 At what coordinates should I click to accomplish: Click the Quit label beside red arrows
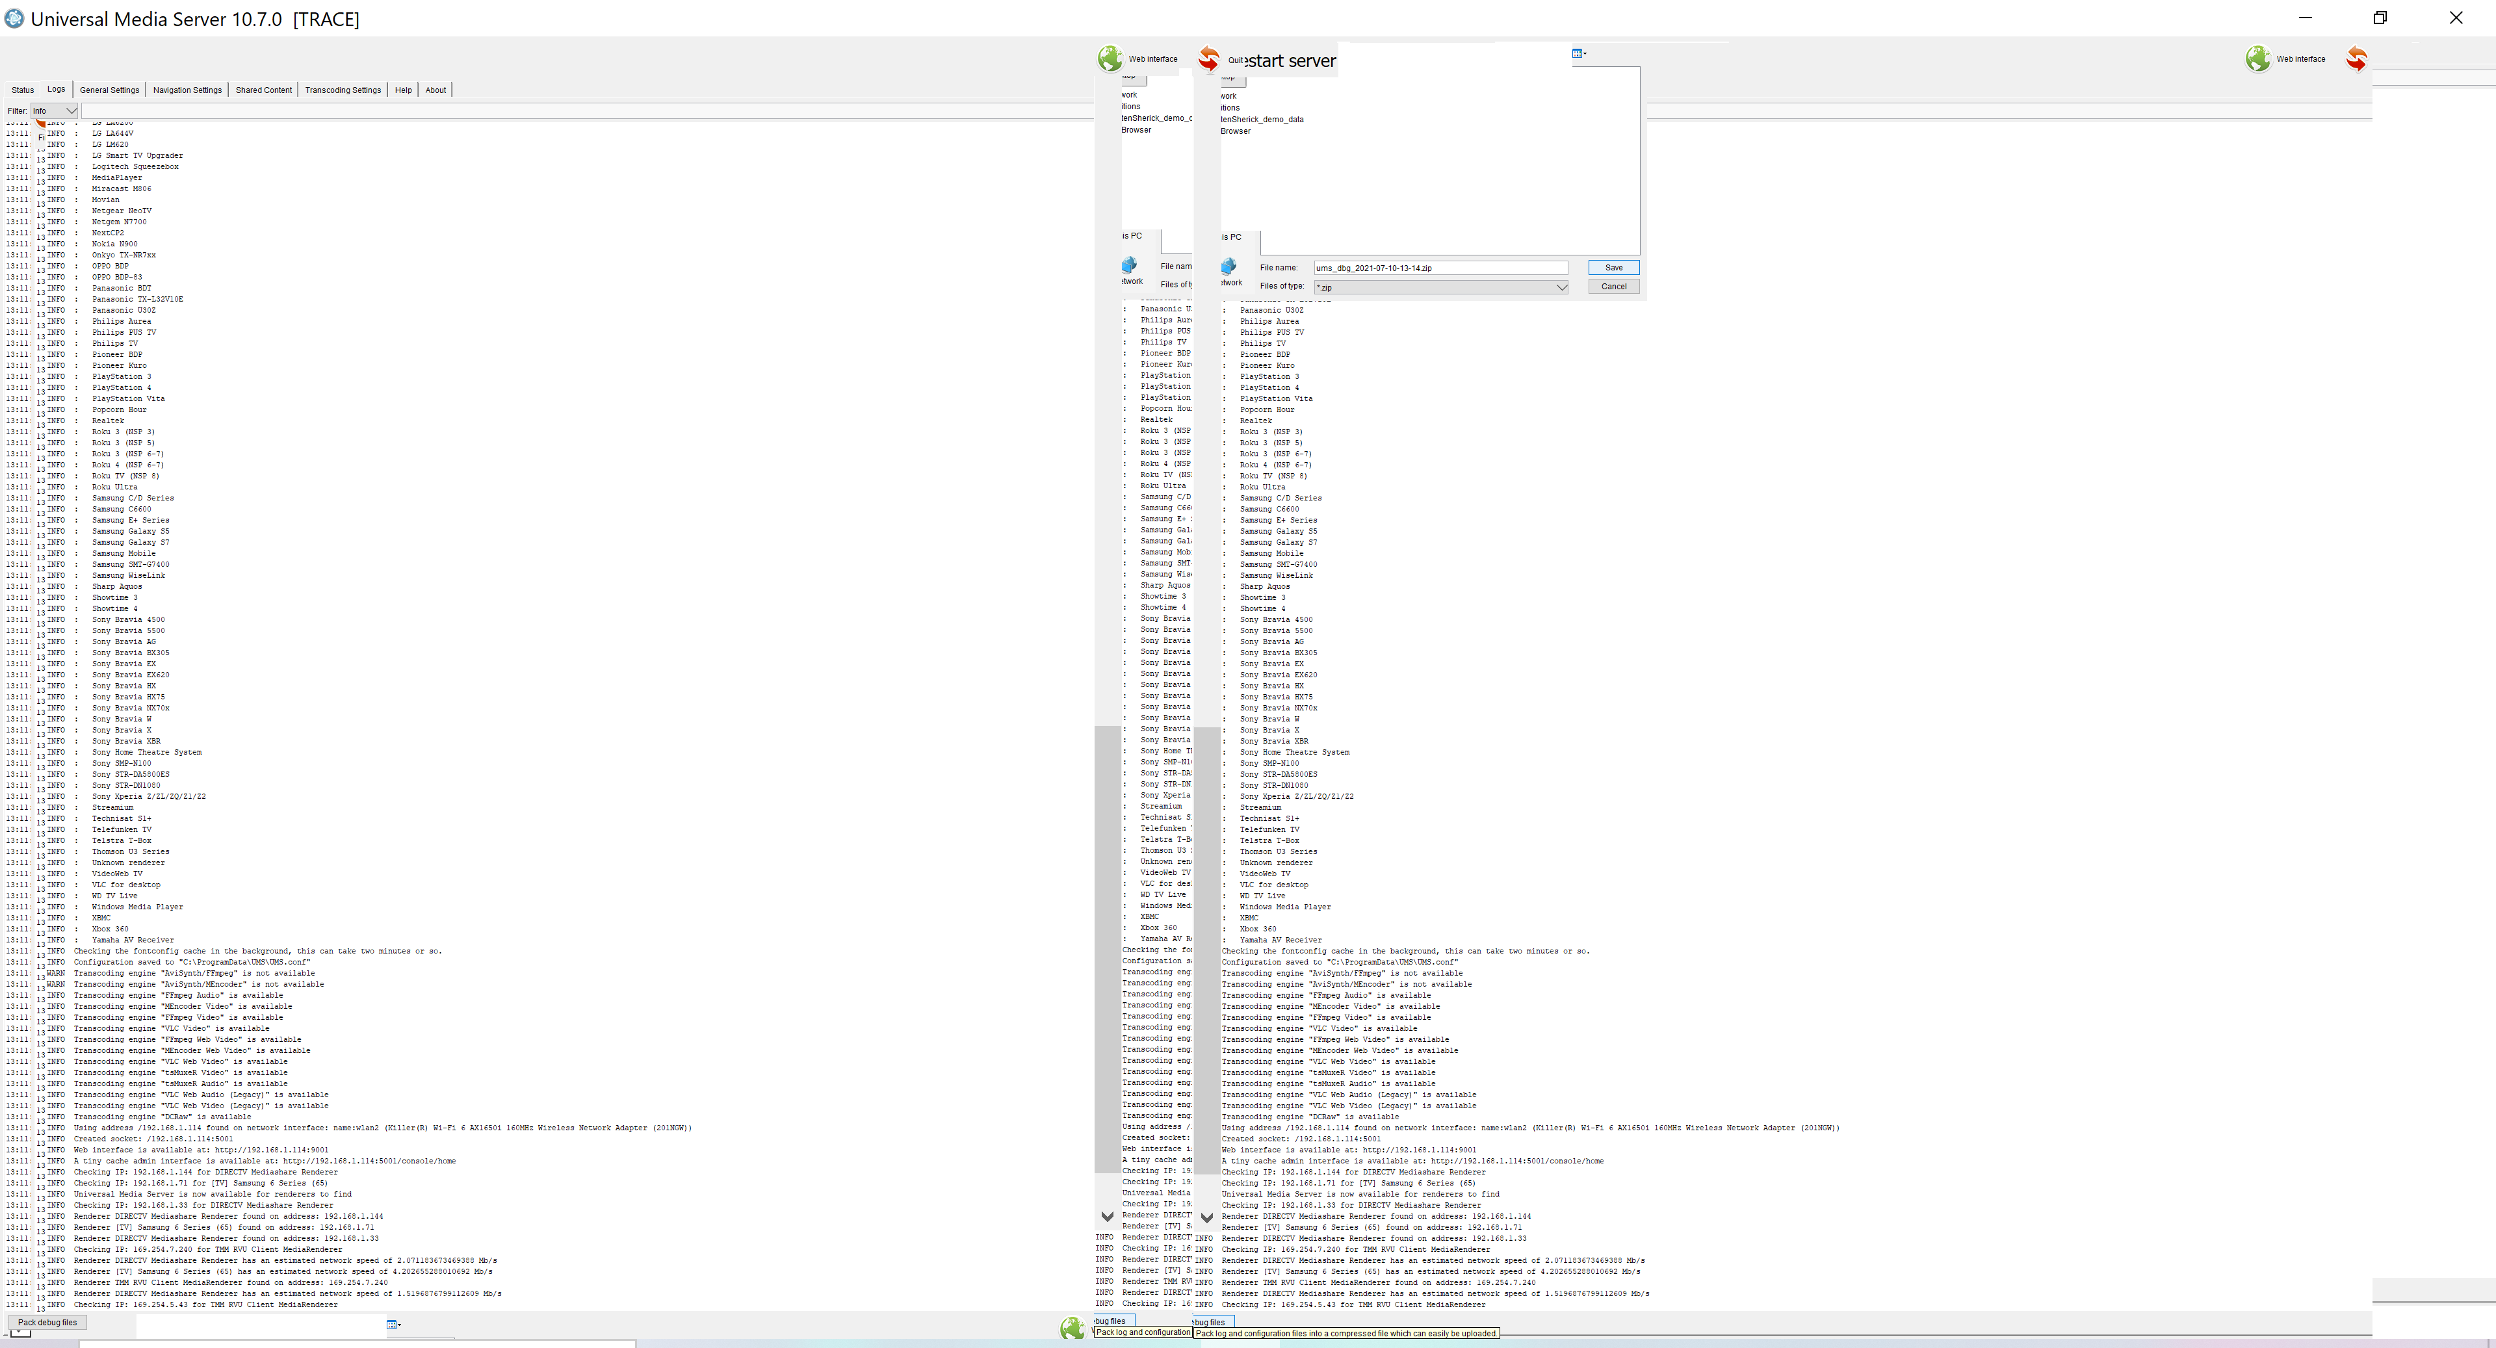pyautogui.click(x=1236, y=60)
